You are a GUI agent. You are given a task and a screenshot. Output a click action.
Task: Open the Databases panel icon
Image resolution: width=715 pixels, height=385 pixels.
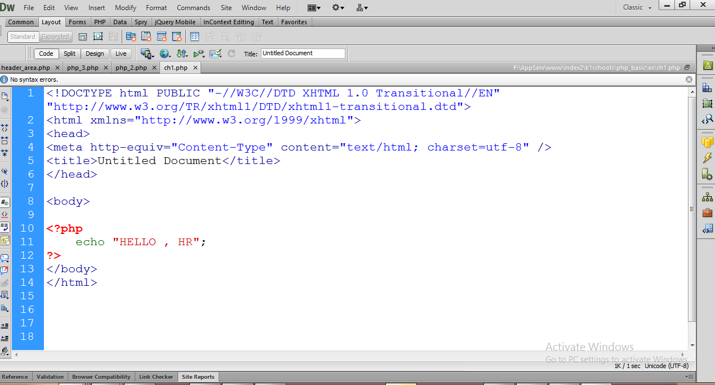point(707,141)
